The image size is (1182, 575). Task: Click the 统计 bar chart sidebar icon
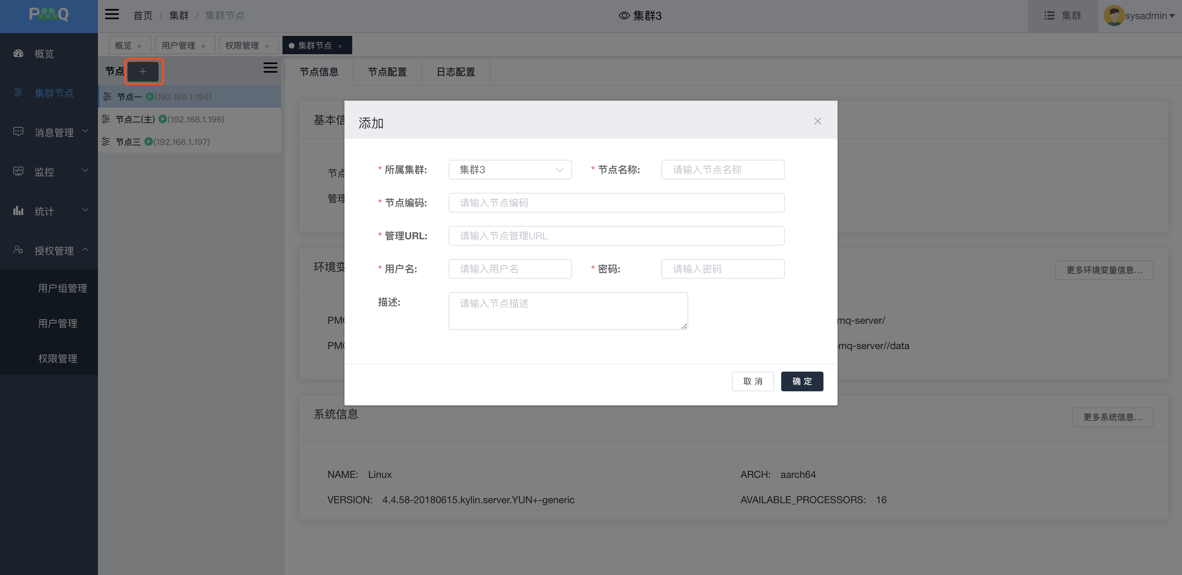pos(18,211)
